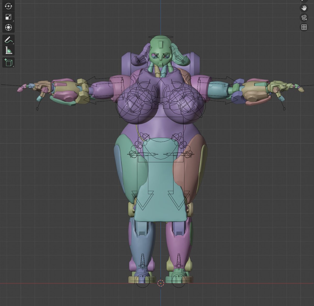Click the Move View hand icon

click(304, 8)
